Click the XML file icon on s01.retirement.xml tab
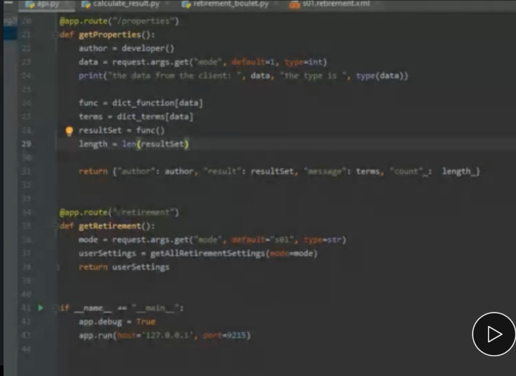The image size is (516, 376). 294,5
